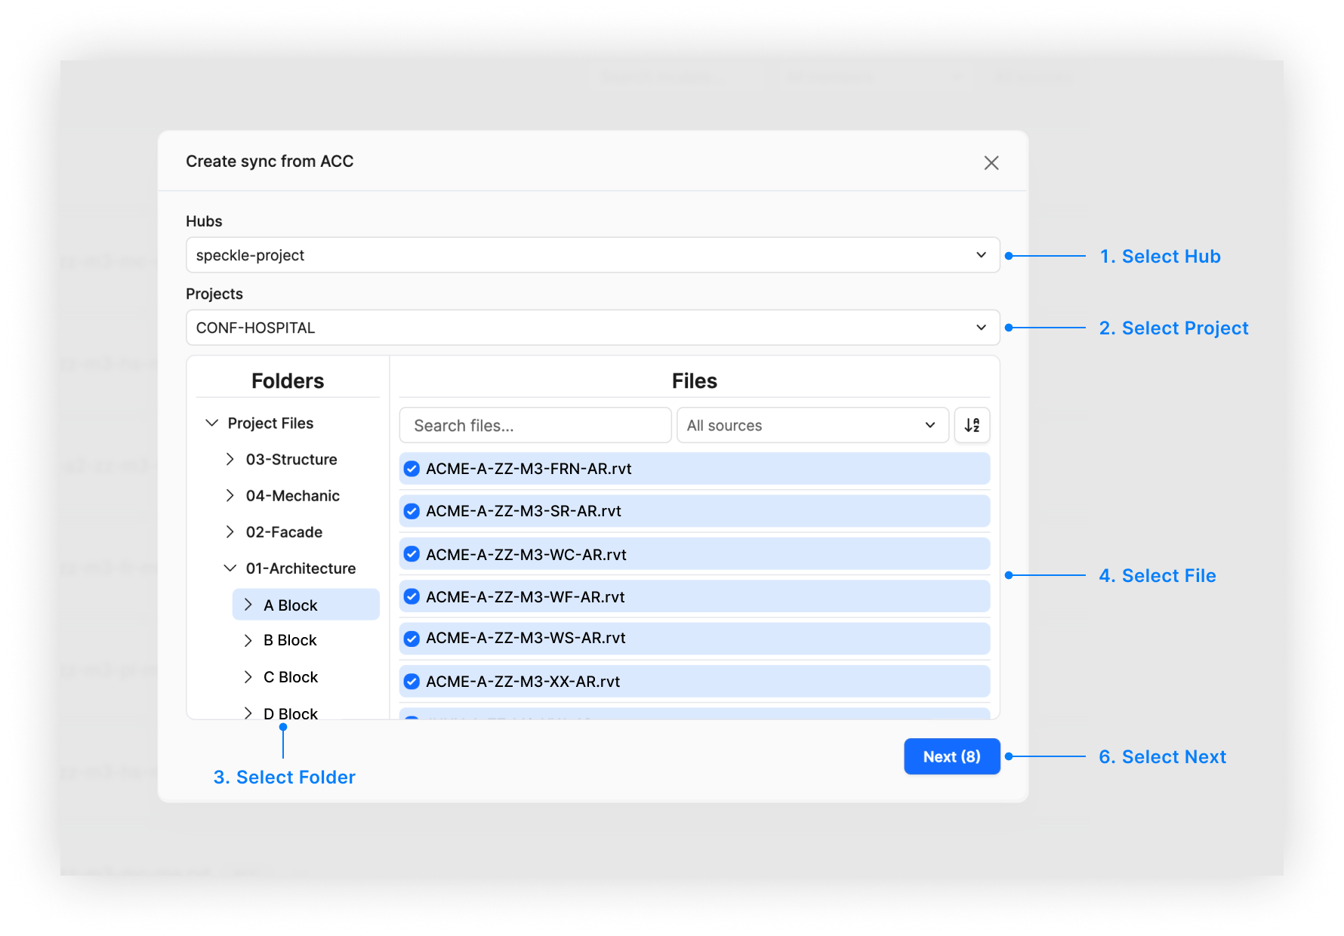The width and height of the screenshot is (1344, 936).
Task: Close the Create sync from ACC dialog
Action: click(x=991, y=162)
